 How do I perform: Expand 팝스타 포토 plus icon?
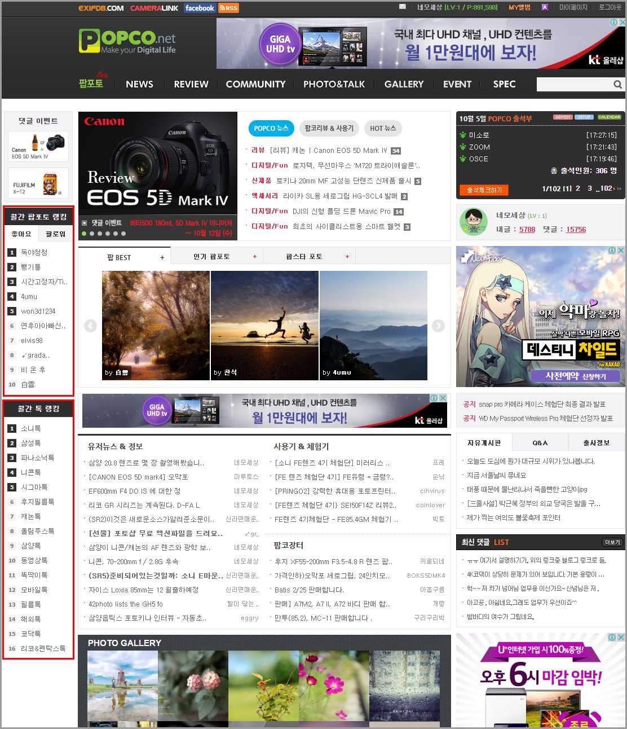(347, 257)
